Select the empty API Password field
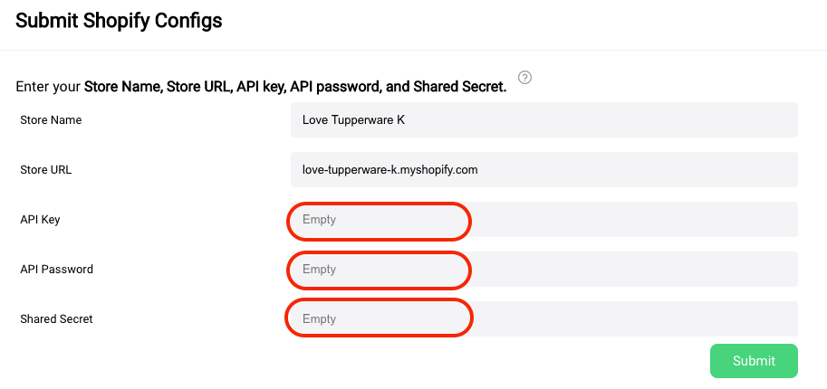Viewport: 827px width, 389px height. 543,270
